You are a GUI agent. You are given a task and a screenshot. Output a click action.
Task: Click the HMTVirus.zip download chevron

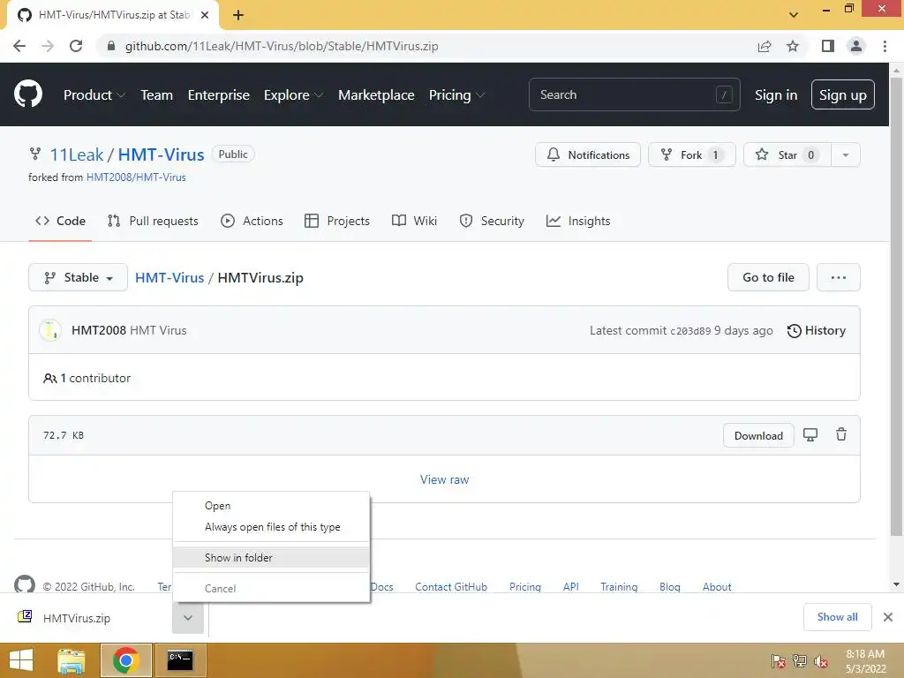tap(188, 617)
